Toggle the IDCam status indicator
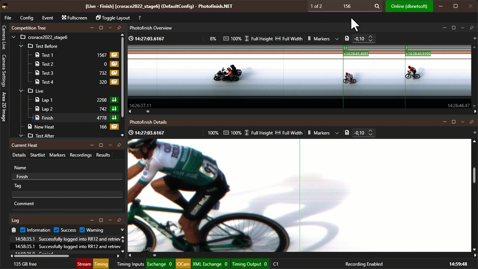The width and height of the screenshot is (478, 269). tap(183, 264)
